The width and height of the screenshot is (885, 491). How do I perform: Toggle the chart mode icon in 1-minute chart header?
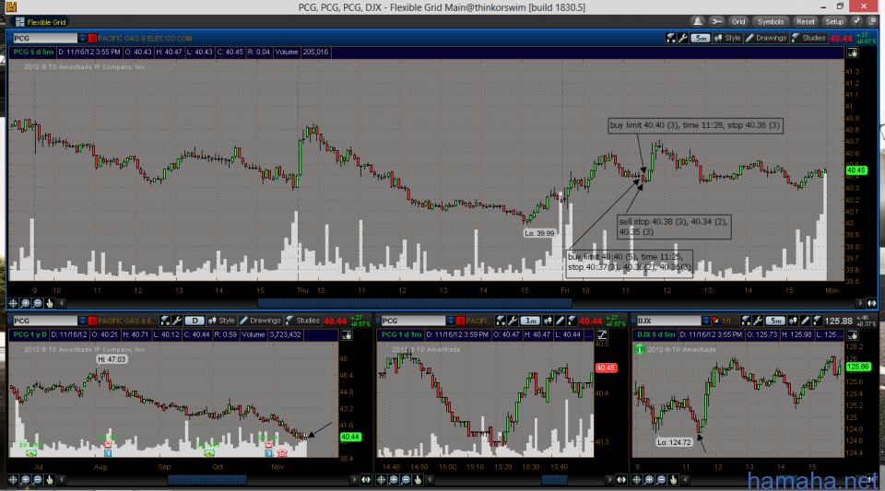point(602,335)
